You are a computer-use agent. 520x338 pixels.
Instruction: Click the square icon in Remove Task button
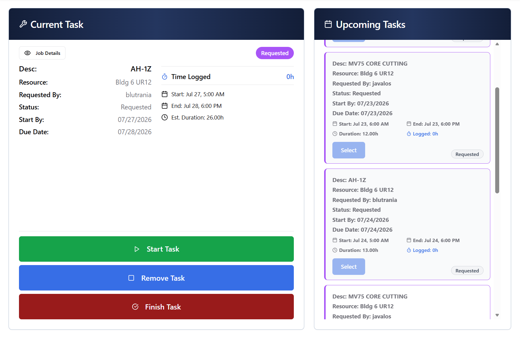point(131,278)
